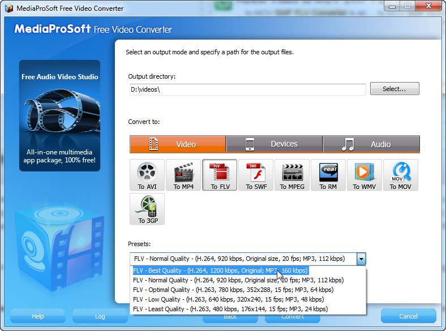
Task: Collapse the Presets dropdown arrow
Action: click(361, 259)
